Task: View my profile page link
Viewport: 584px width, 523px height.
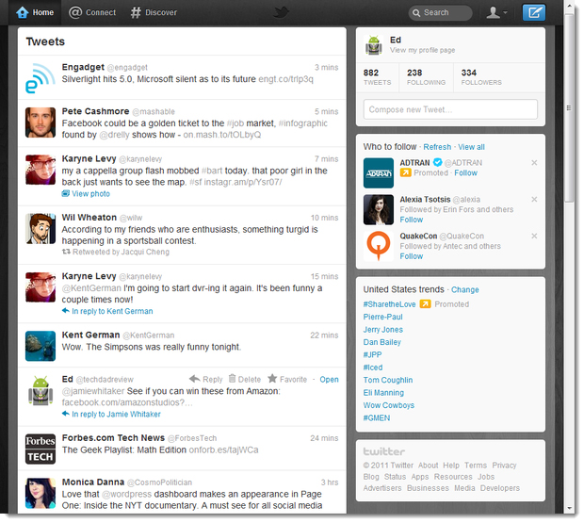Action: [422, 50]
